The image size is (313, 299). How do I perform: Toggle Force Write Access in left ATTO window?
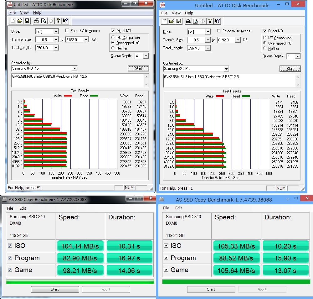(x=67, y=30)
